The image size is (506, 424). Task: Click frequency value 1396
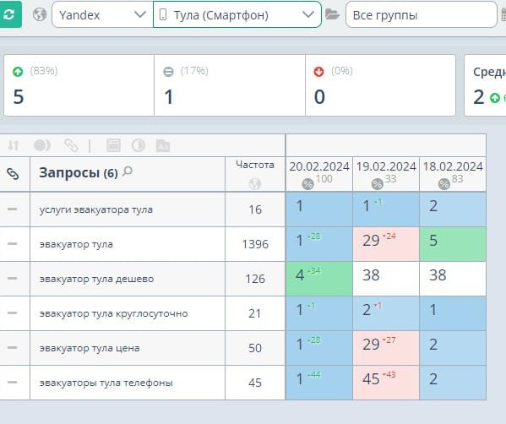(255, 244)
